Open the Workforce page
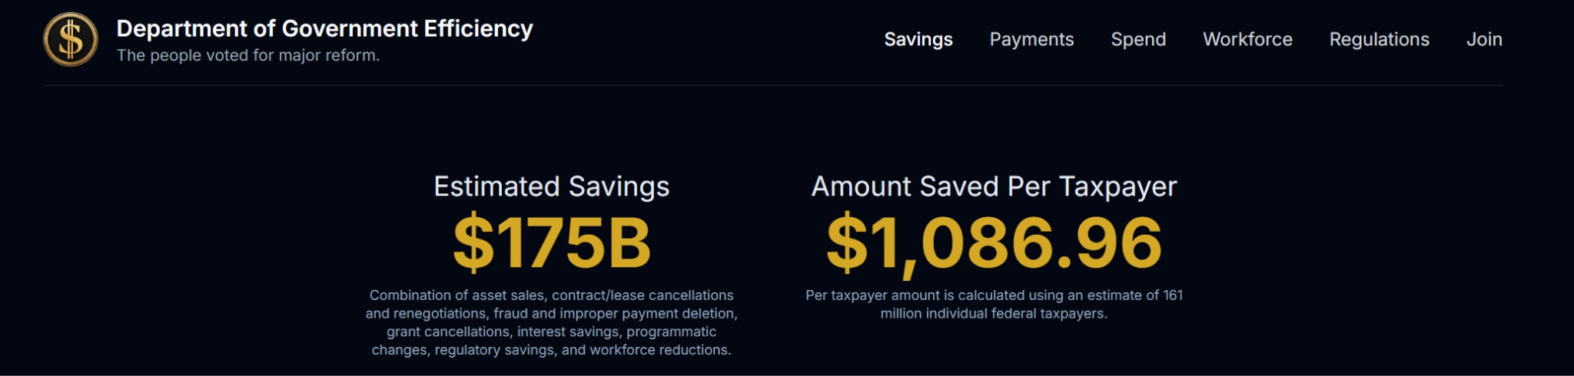Screen dimensions: 1574x376 tap(1247, 39)
